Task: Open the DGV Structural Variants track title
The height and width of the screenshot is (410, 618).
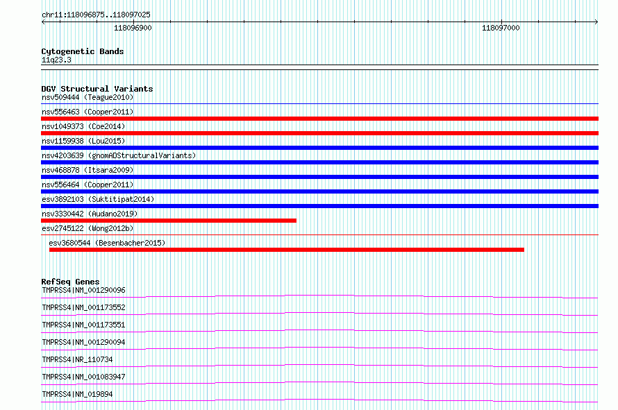Action: point(97,89)
